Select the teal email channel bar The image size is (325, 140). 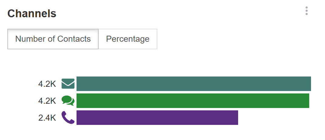pyautogui.click(x=193, y=84)
